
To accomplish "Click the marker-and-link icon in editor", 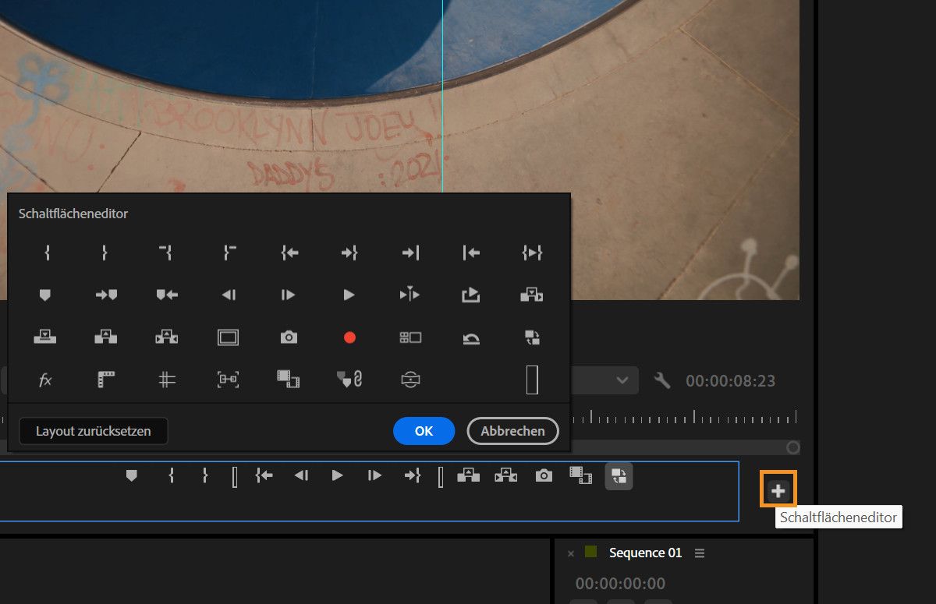I will (x=349, y=380).
